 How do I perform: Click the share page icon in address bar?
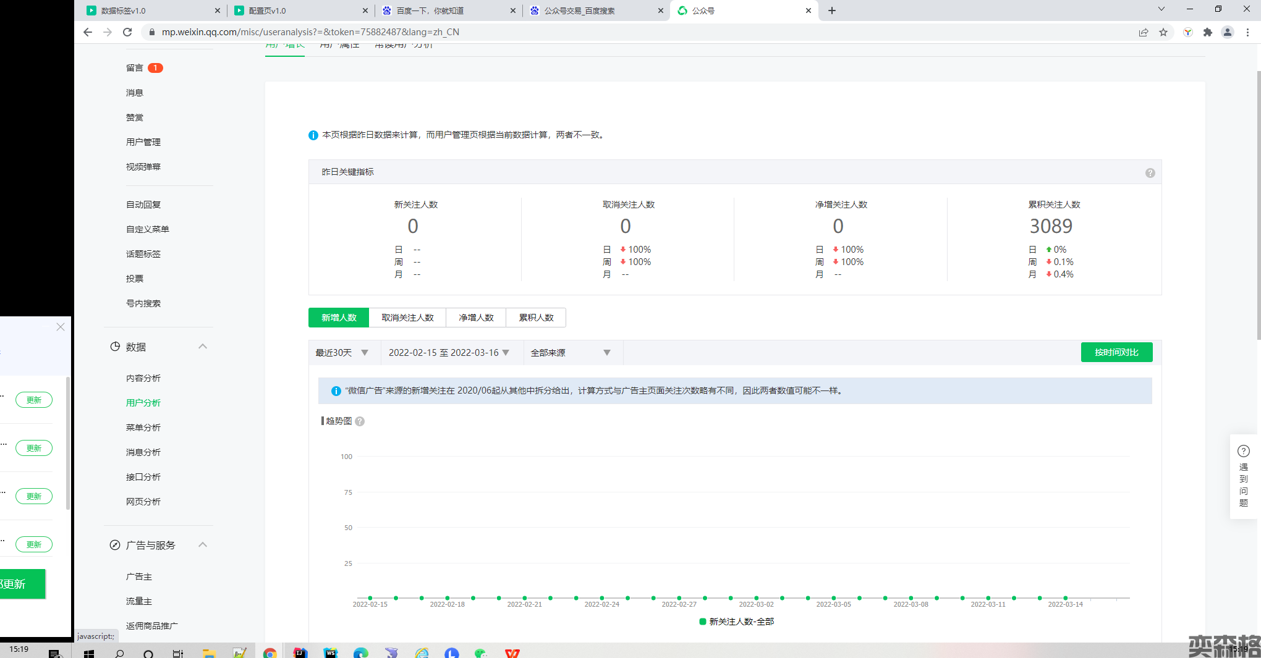point(1144,32)
